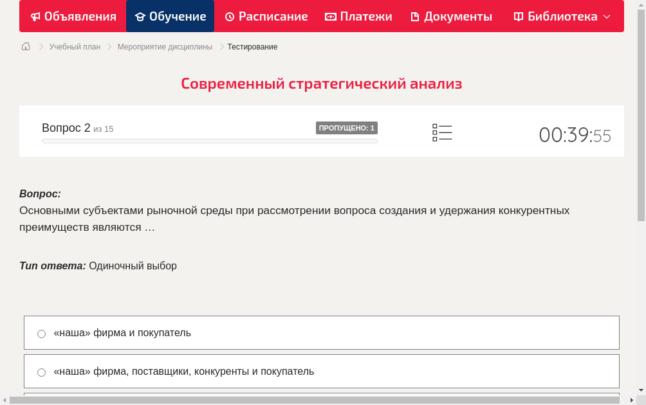Click the home icon in breadcrumbs
Viewport: 646px width, 405px height.
pyautogui.click(x=25, y=46)
